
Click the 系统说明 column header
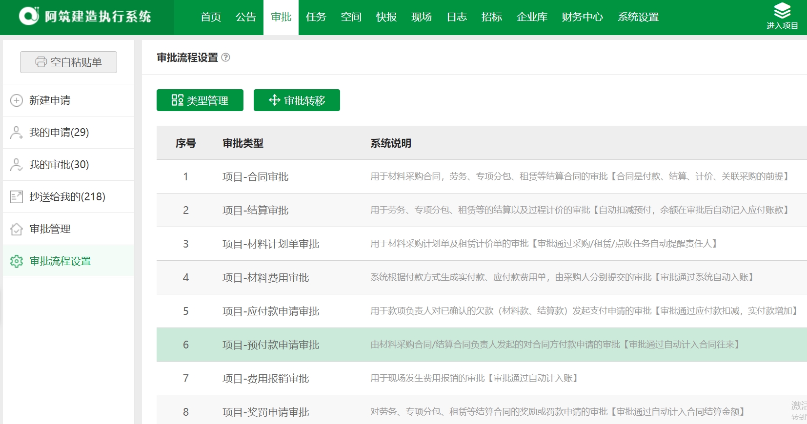pos(391,143)
